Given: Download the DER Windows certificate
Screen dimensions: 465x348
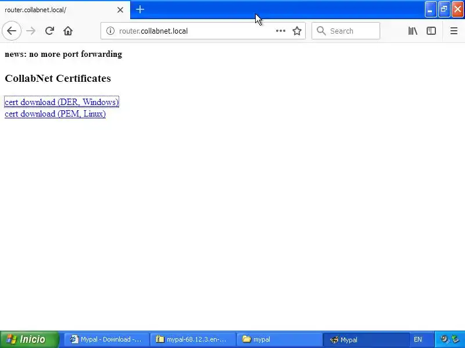Looking at the screenshot, I should click(x=62, y=102).
